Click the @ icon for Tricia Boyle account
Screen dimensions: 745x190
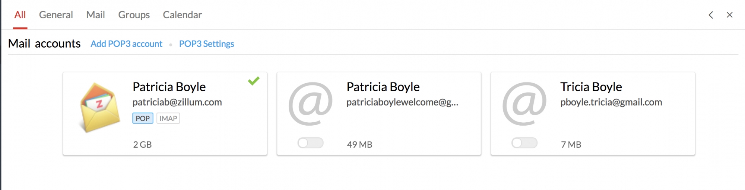point(524,104)
